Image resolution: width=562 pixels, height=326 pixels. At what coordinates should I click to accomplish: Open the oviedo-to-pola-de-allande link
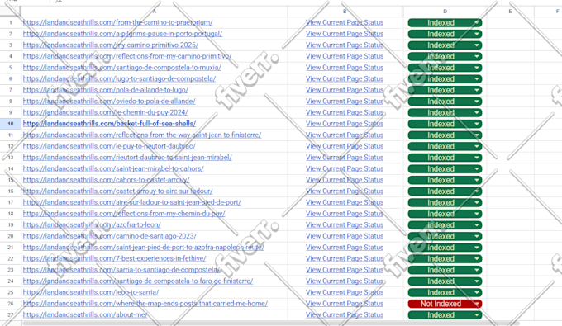click(x=109, y=102)
